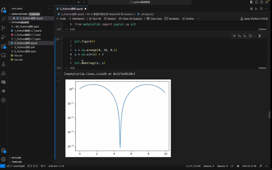Open text output more actions ellipsis
This screenshot has height=170, width=272.
(58, 74)
